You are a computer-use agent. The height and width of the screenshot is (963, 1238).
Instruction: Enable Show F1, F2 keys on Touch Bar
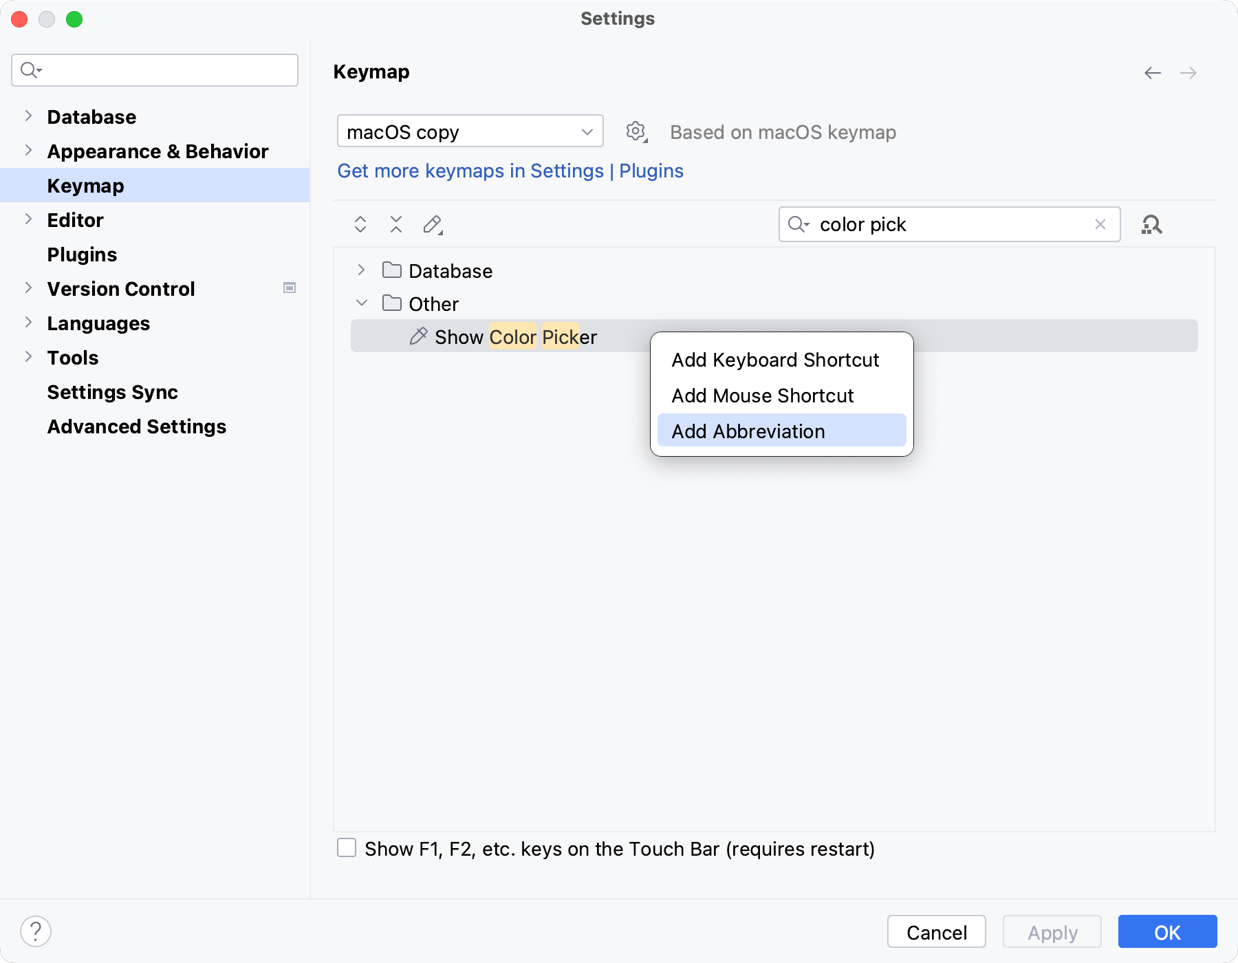tap(347, 848)
